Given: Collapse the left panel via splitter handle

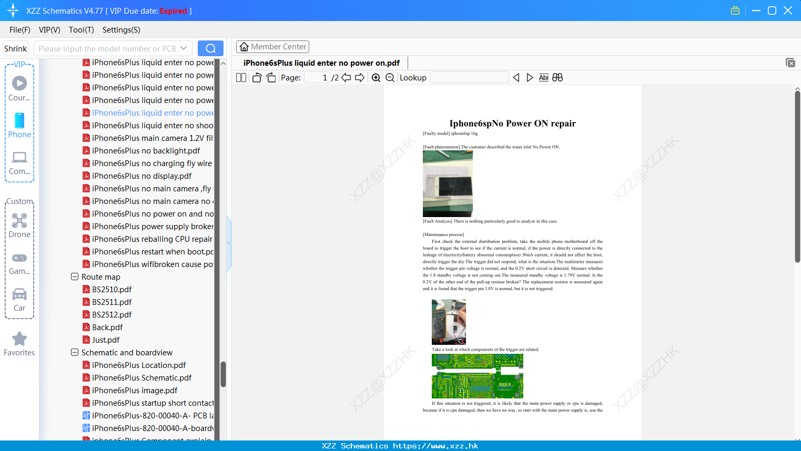Looking at the screenshot, I should coord(229,243).
